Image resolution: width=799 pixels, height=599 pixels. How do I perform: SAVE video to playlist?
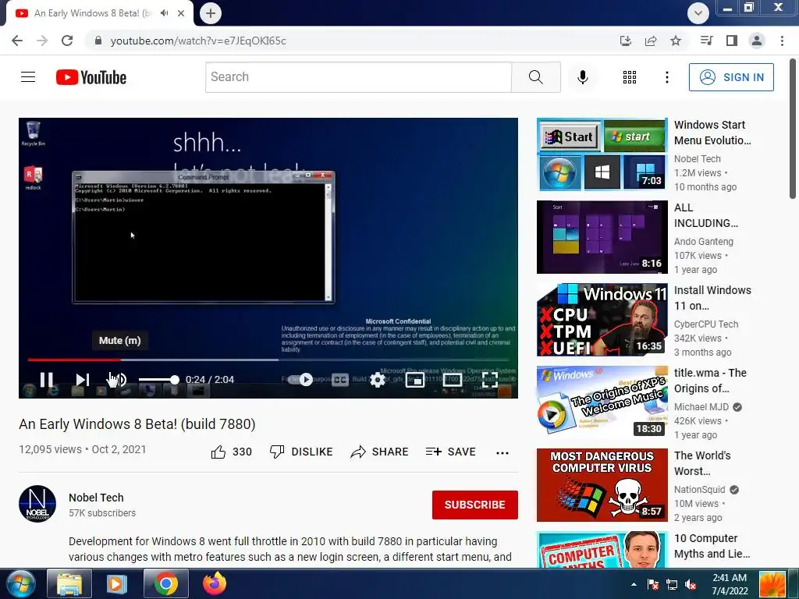[x=450, y=452]
